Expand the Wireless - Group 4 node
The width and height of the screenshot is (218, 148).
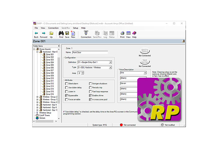pos(37,102)
